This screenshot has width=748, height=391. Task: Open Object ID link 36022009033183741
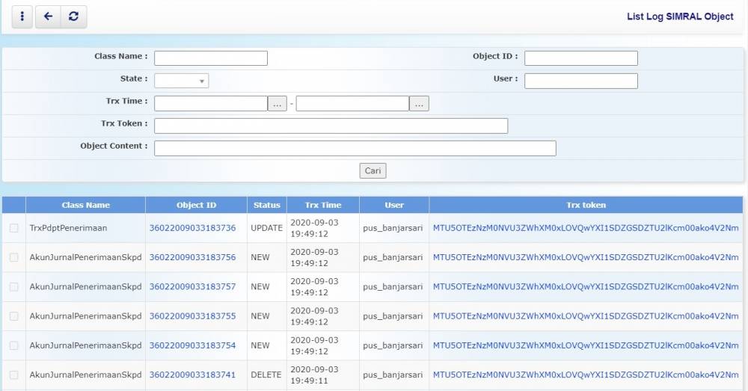tap(192, 375)
